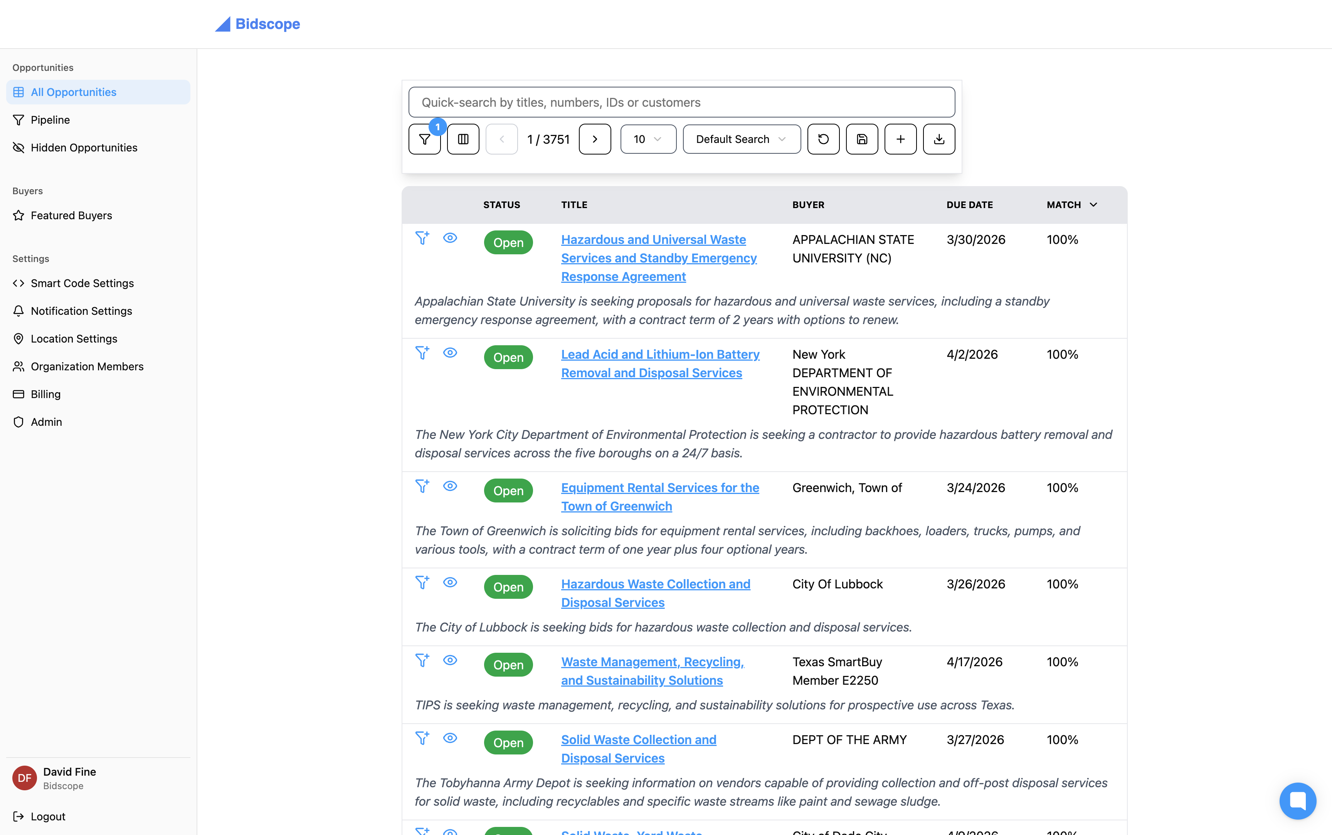Image resolution: width=1332 pixels, height=835 pixels.
Task: Open Pipeline in the sidebar
Action: (x=50, y=120)
